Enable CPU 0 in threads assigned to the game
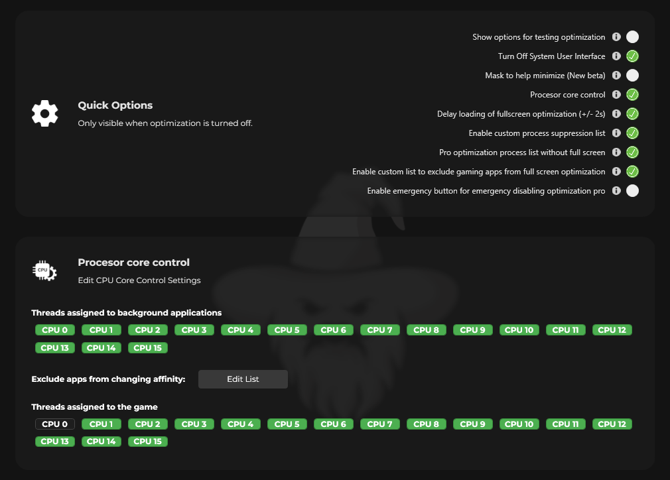 tap(55, 424)
